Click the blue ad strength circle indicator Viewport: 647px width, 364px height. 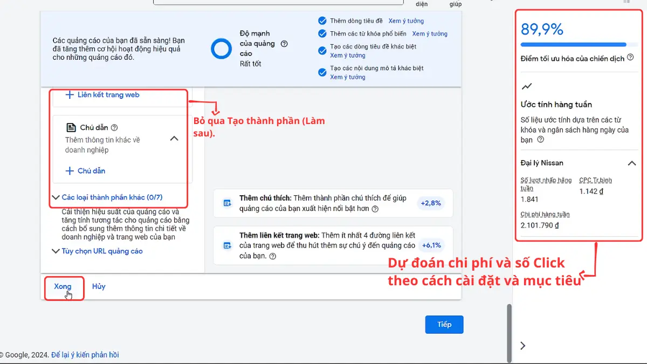[x=221, y=49]
